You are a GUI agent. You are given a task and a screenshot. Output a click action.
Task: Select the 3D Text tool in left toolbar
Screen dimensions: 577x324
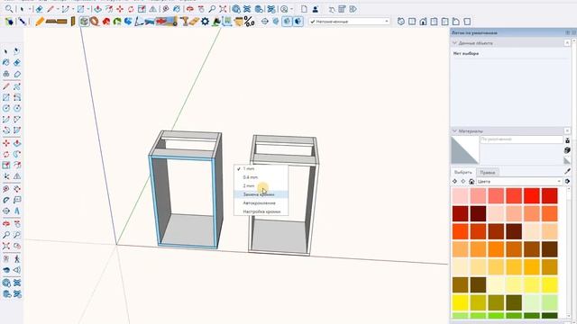(17, 211)
